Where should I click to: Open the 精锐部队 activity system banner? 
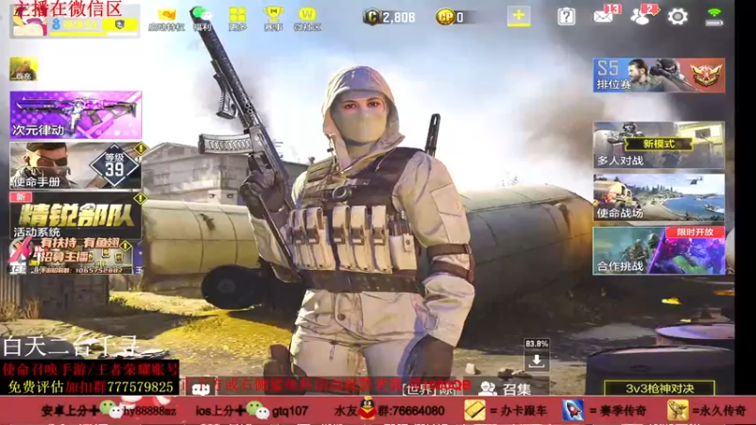pos(76,215)
